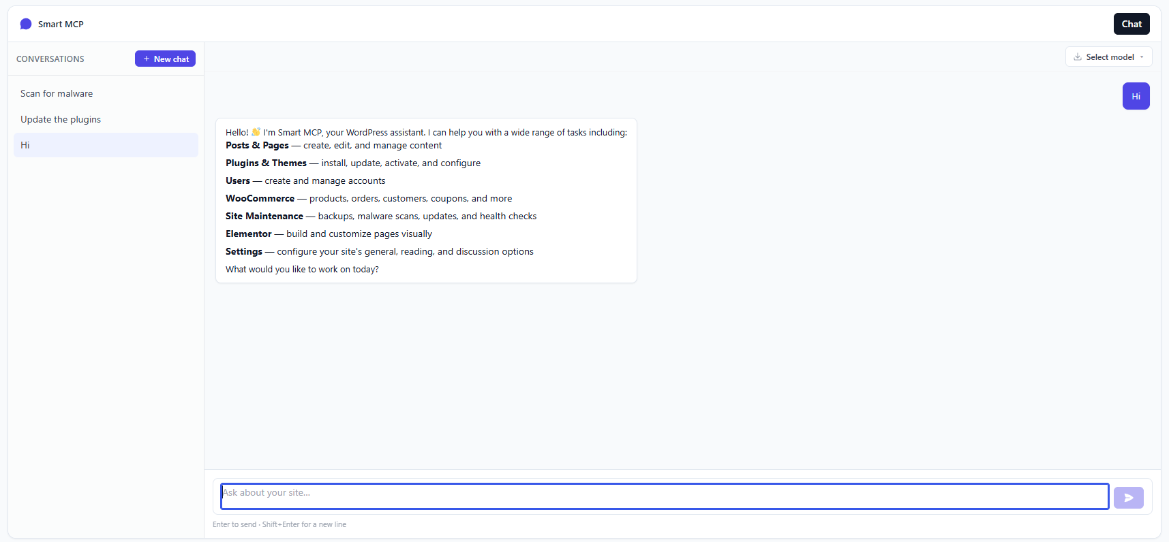Click the Settings bold heading in the reply
Screen dimensions: 1169x542
point(244,251)
